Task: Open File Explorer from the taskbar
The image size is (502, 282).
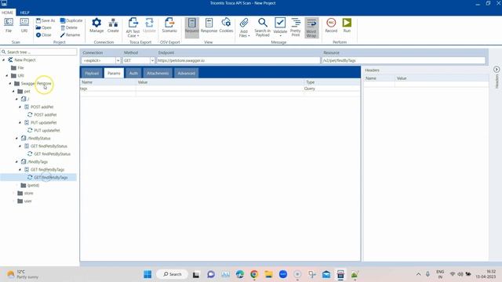Action: pyautogui.click(x=268, y=274)
